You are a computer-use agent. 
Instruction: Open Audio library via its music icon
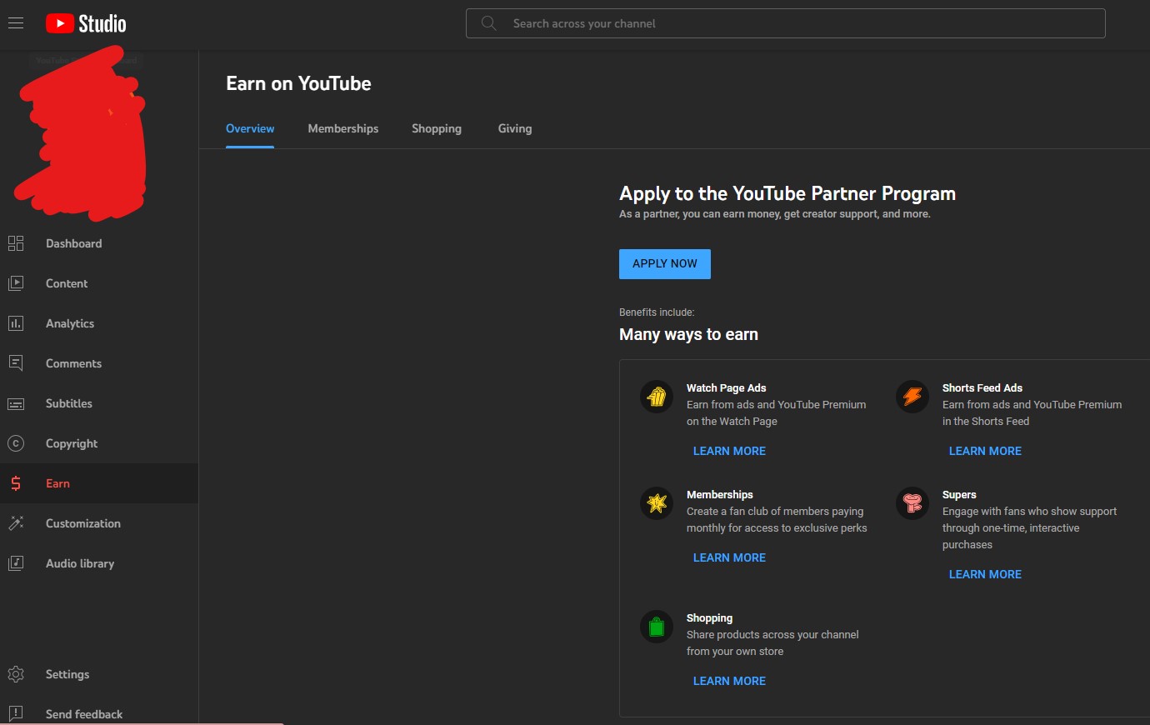[16, 563]
